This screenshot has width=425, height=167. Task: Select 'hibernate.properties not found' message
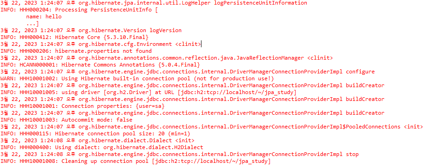pos(103,51)
